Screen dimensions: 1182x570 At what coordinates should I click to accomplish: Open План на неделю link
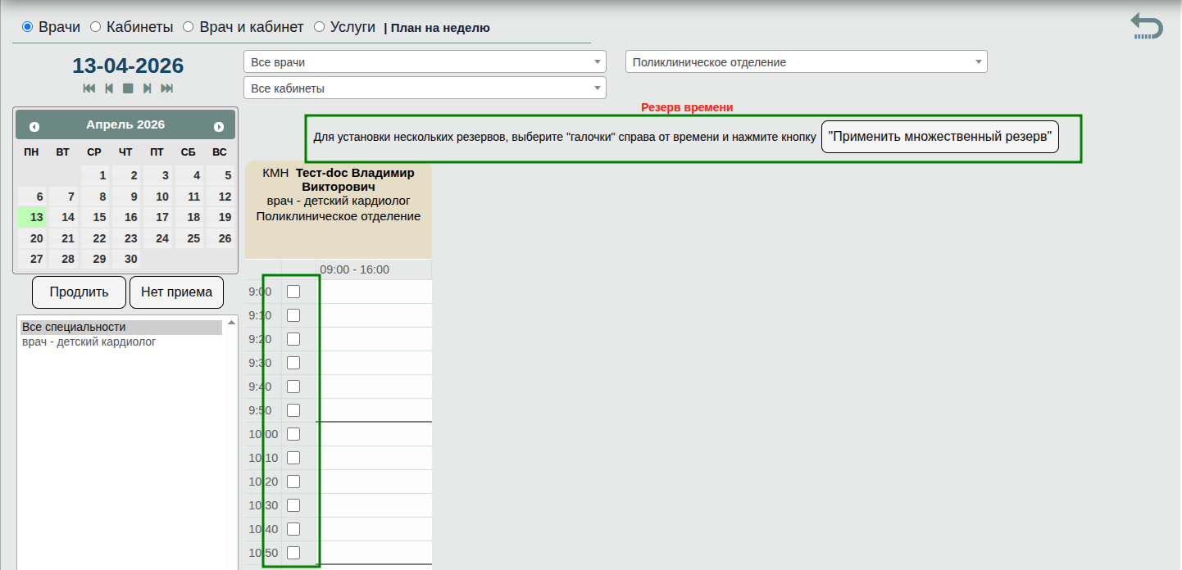(440, 28)
